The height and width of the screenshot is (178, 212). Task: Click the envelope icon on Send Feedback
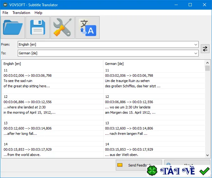coord(120,165)
